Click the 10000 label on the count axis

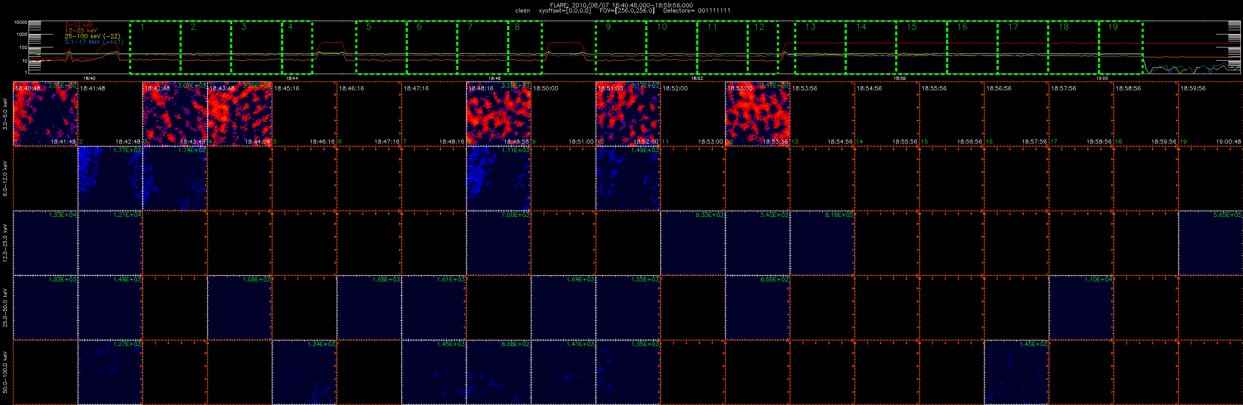coord(20,23)
